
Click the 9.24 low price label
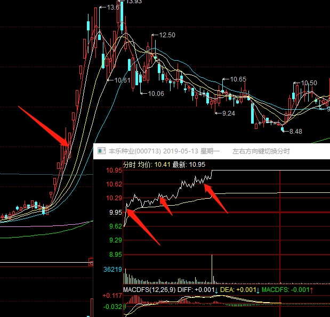click(x=229, y=113)
